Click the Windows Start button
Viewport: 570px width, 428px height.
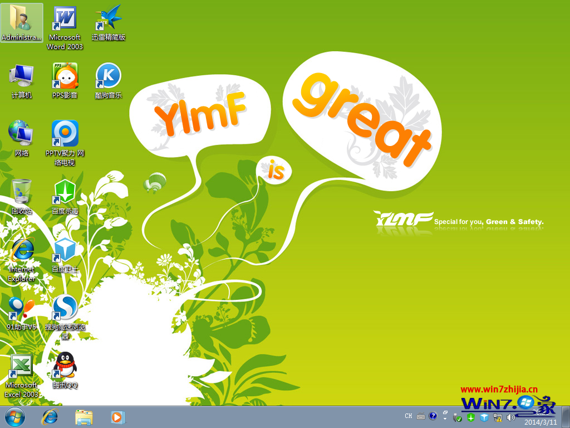point(15,416)
